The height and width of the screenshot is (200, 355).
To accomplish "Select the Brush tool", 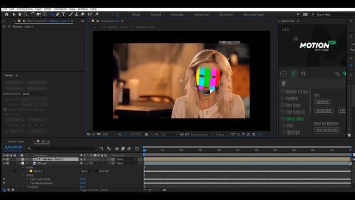I will point(71,14).
